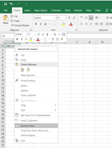The height and width of the screenshot is (148, 112).
Task: Choose Cut from the context menu
Action: 36,55
